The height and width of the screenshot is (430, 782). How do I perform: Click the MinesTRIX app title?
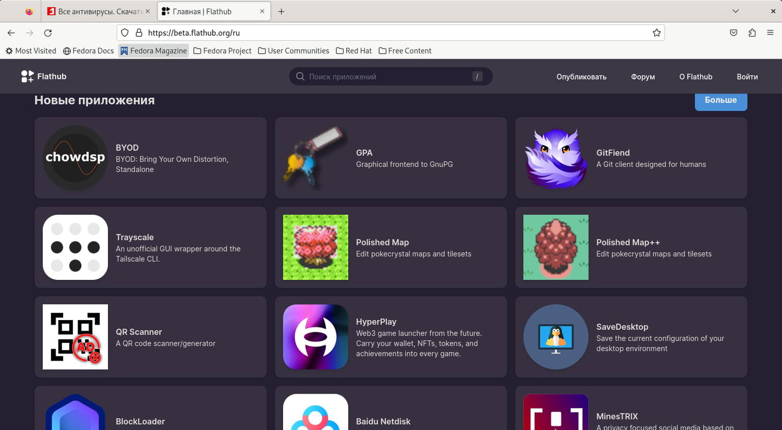[x=617, y=416]
